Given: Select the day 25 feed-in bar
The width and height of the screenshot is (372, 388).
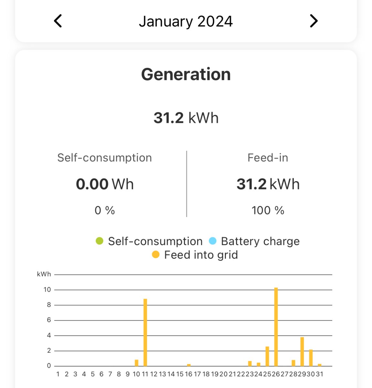Looking at the screenshot, I should tap(267, 356).
